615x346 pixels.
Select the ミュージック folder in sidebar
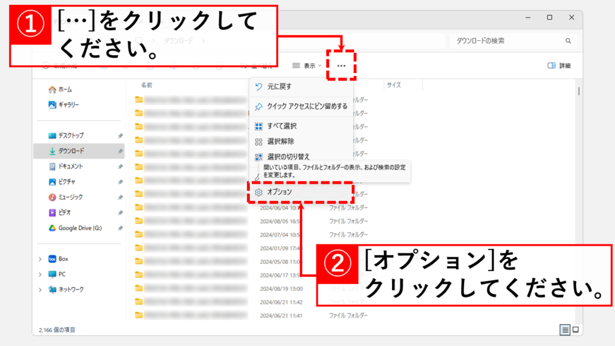70,197
